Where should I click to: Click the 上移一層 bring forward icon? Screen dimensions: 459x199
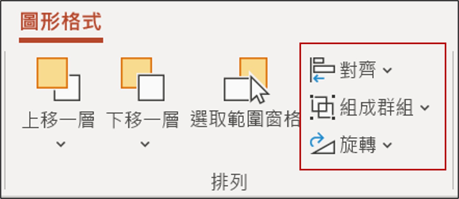[x=58, y=79]
